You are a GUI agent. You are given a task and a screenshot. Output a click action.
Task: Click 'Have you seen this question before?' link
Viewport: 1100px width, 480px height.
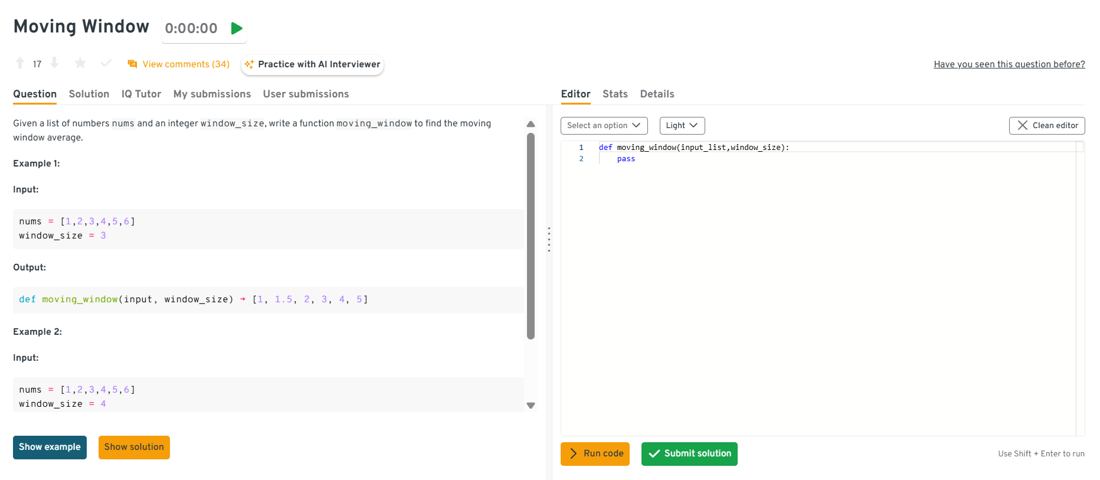[1009, 64]
